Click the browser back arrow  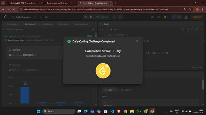[x=3, y=10]
